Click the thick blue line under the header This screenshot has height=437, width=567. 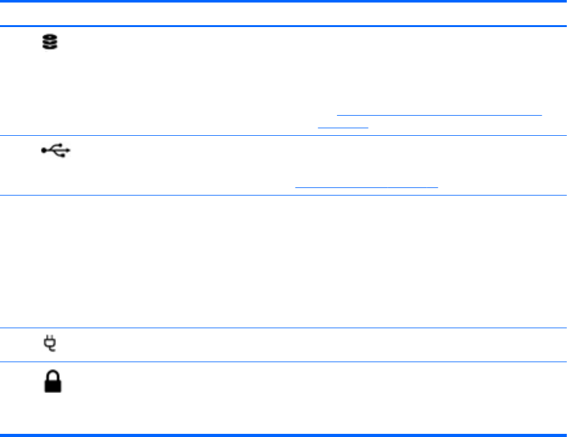click(283, 26)
